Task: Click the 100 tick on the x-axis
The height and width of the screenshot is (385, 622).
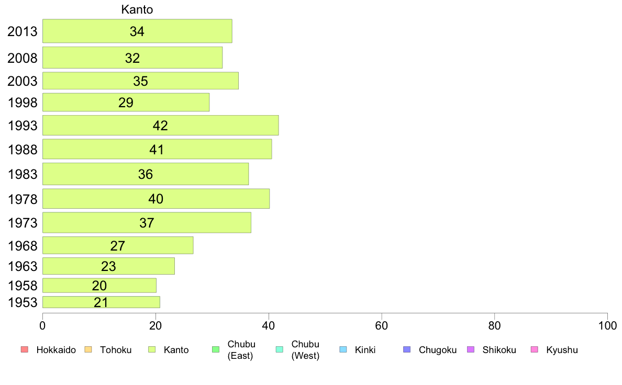Action: tap(607, 325)
